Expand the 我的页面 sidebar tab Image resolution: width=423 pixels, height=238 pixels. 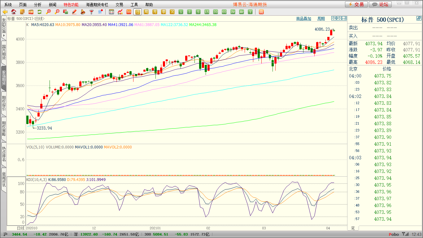[4, 28]
